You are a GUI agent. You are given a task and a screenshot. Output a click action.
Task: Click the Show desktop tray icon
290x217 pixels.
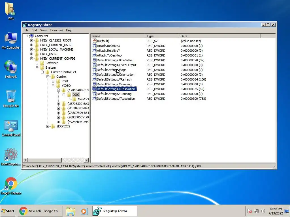click(x=287, y=211)
